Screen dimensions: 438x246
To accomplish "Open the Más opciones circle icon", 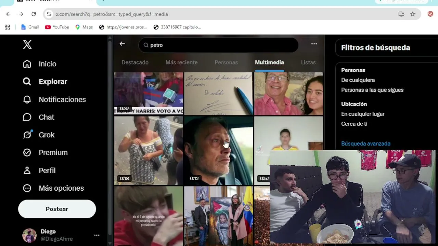I will 27,188.
